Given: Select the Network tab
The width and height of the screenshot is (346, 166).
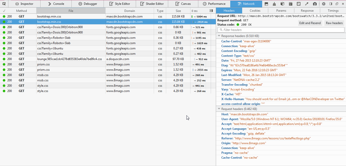Looking at the screenshot, I should 246,4.
